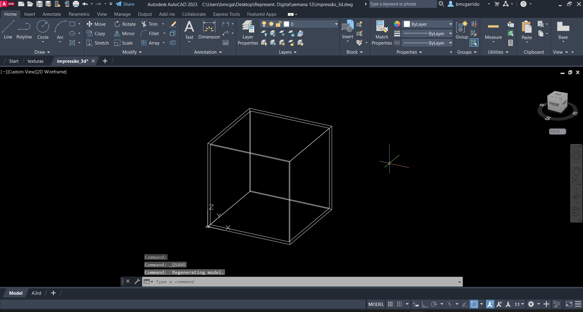Screen dimensions: 583x312
Task: Toggle Ortho mode in status bar
Action: 425,304
